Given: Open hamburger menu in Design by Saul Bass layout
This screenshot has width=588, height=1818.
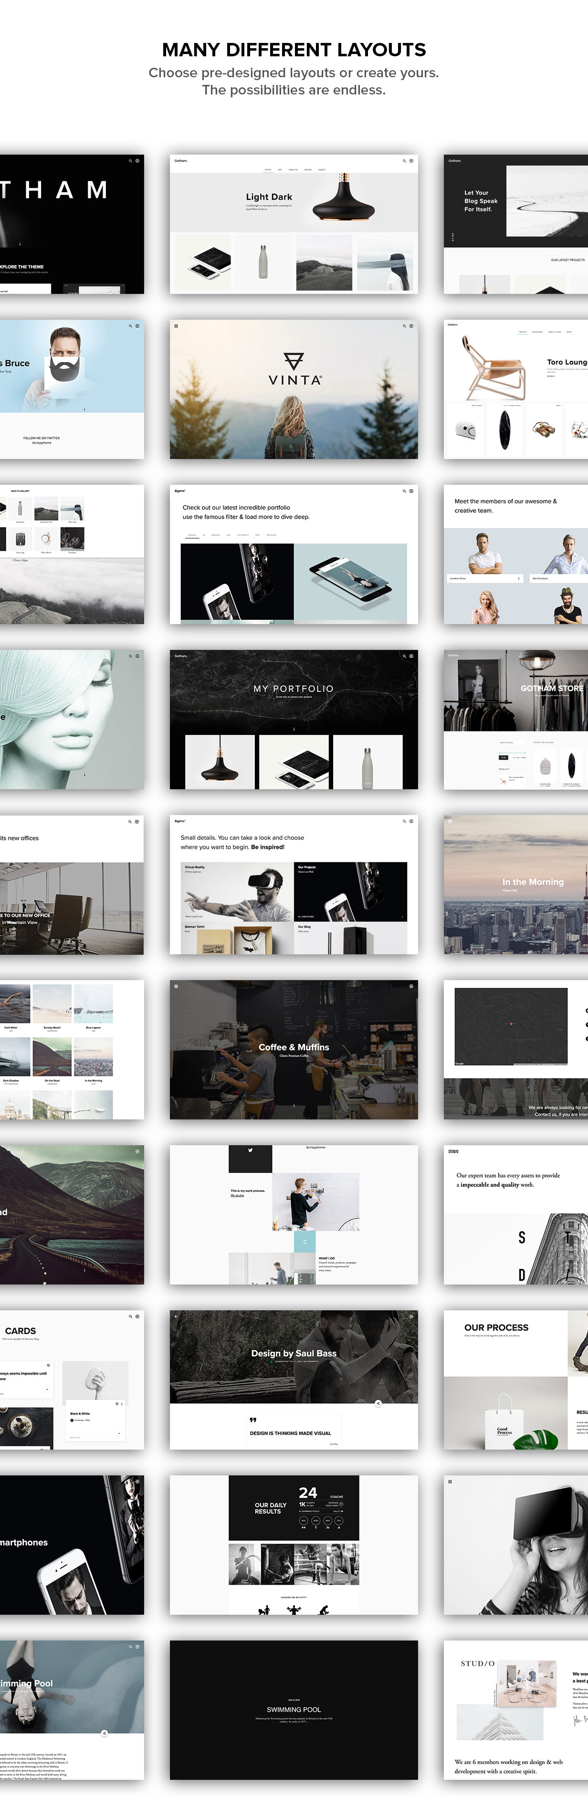Looking at the screenshot, I should 411,1316.
